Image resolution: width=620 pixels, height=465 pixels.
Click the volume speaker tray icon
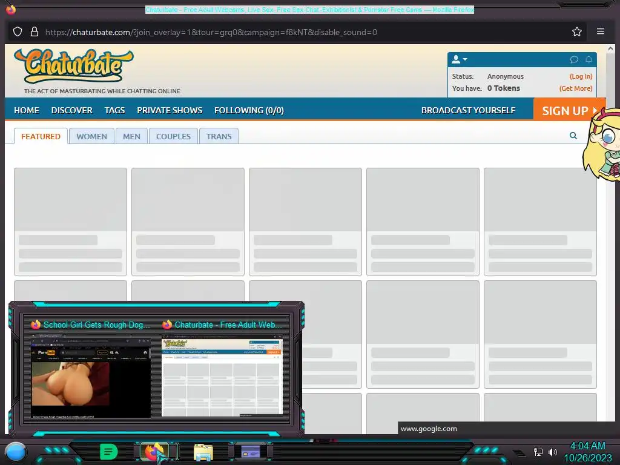click(552, 452)
